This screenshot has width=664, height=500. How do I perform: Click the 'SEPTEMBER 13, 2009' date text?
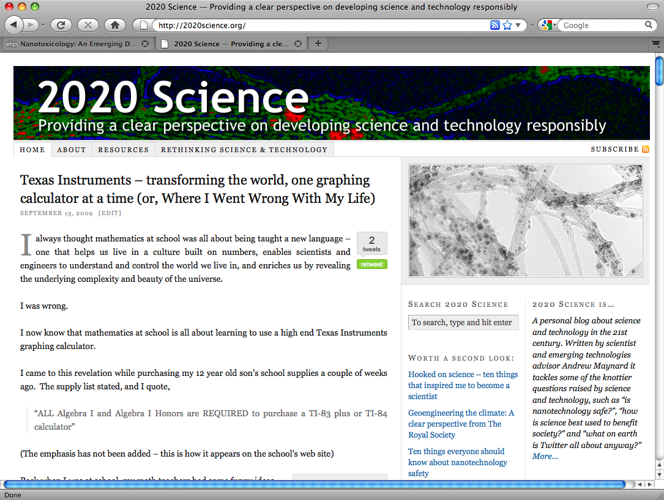(56, 213)
